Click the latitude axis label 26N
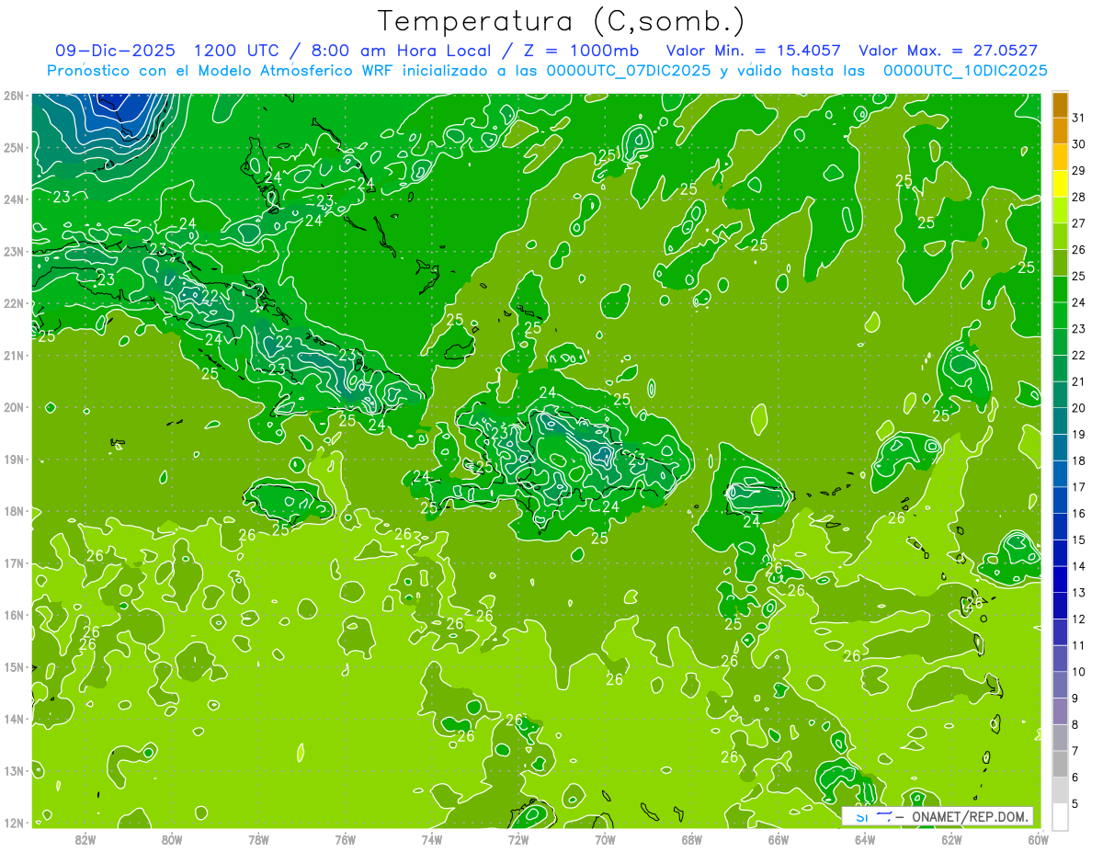The image size is (1103, 852). point(14,96)
